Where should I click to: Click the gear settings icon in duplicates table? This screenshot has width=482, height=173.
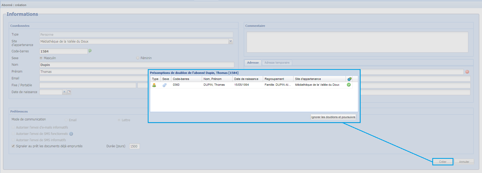pyautogui.click(x=349, y=79)
